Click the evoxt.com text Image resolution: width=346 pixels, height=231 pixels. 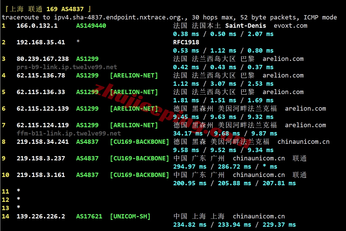pyautogui.click(x=290, y=26)
